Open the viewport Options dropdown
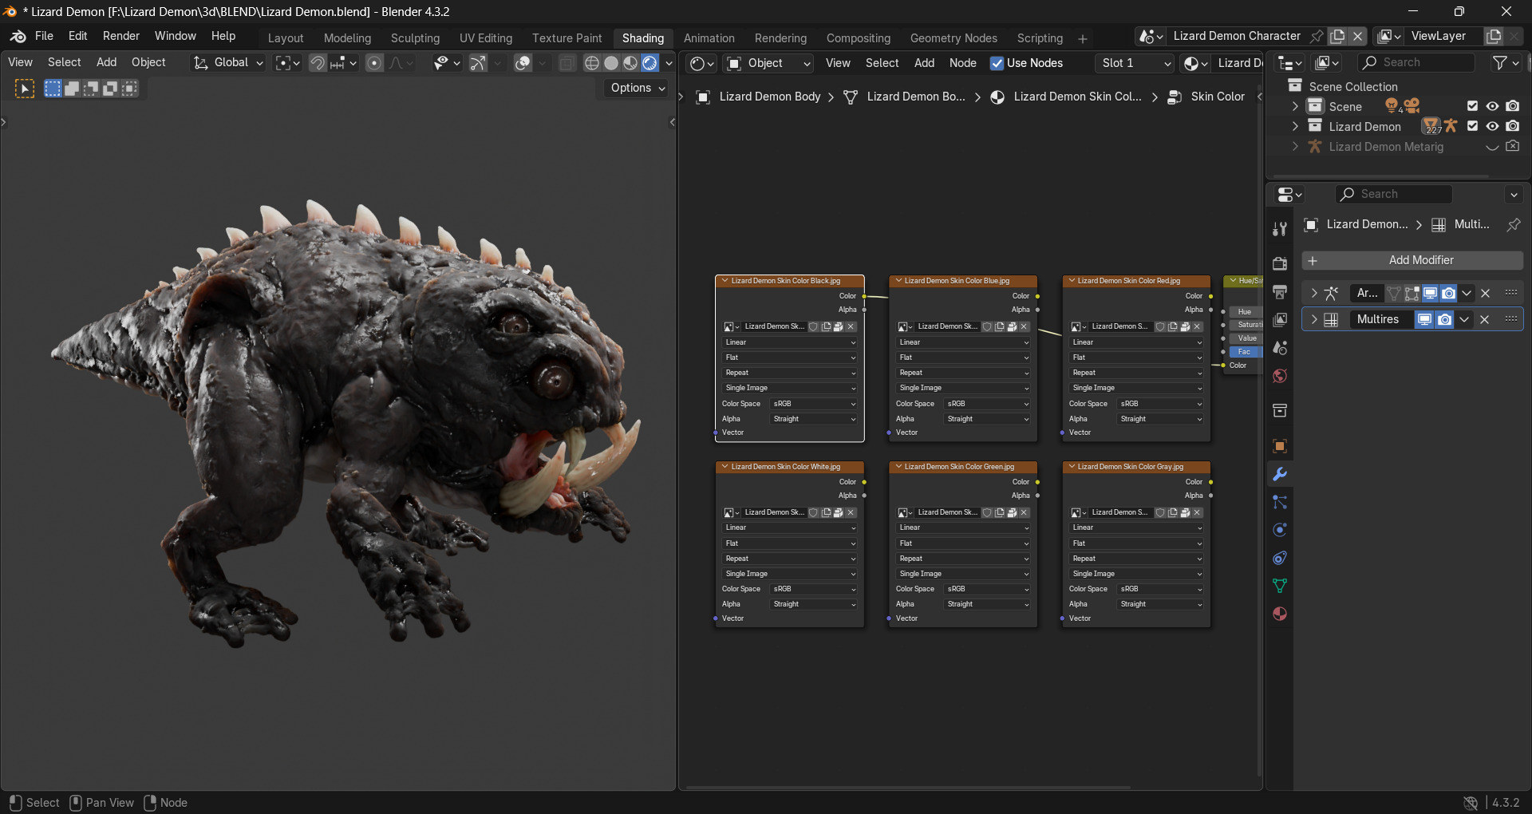This screenshot has width=1532, height=814. tap(638, 89)
